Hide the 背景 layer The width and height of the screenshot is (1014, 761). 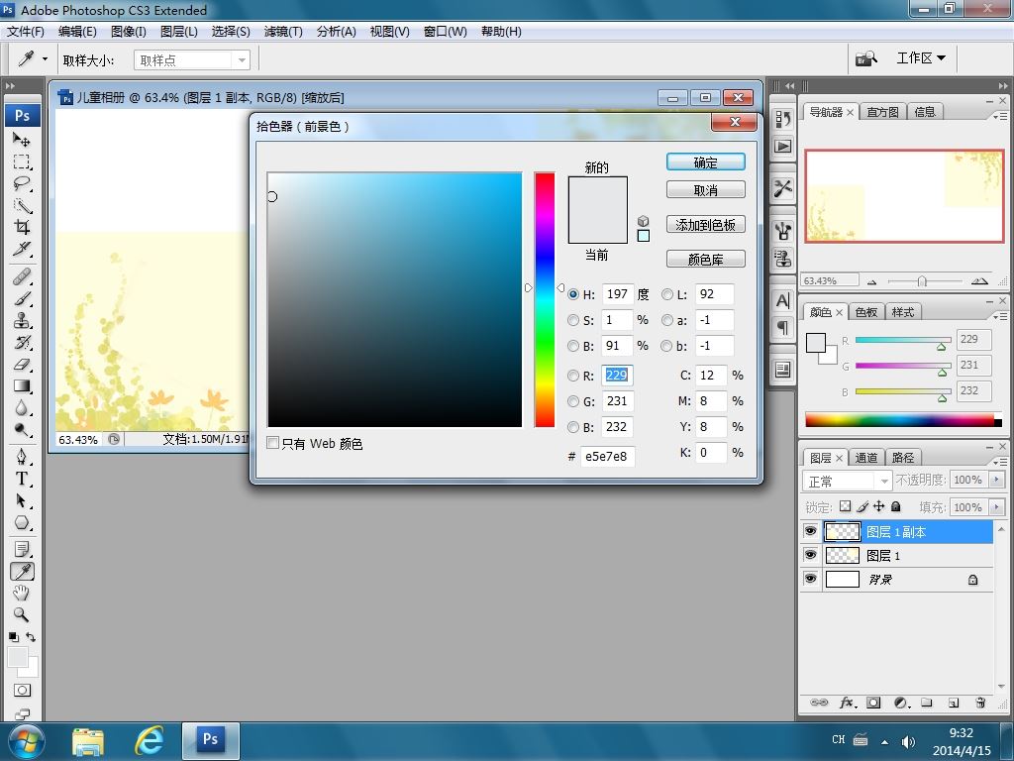(810, 579)
